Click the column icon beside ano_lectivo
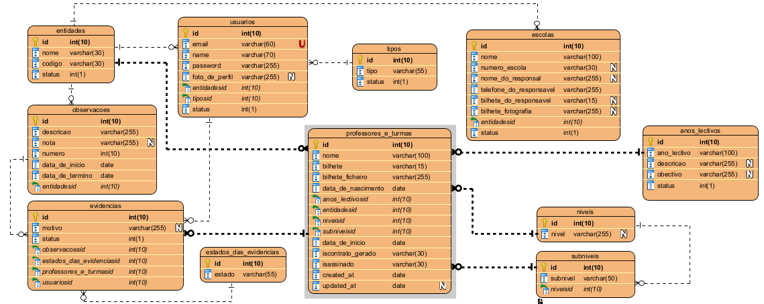Viewport: 764px width, 304px height. point(649,153)
